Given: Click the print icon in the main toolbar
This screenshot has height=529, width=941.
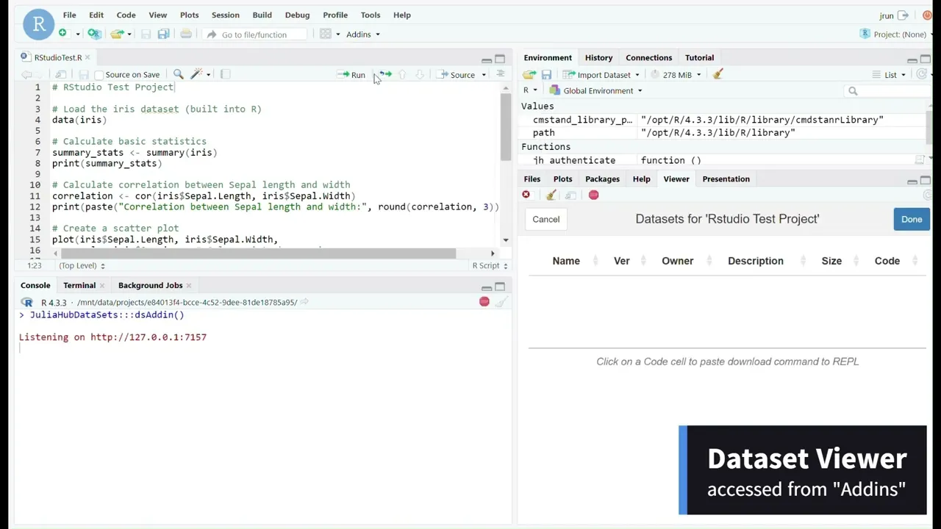Looking at the screenshot, I should pyautogui.click(x=186, y=34).
